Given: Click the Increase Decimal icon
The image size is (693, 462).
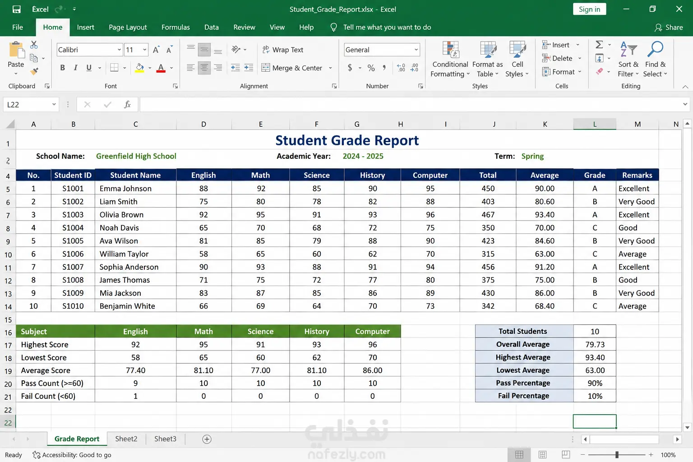Looking at the screenshot, I should click(x=401, y=68).
